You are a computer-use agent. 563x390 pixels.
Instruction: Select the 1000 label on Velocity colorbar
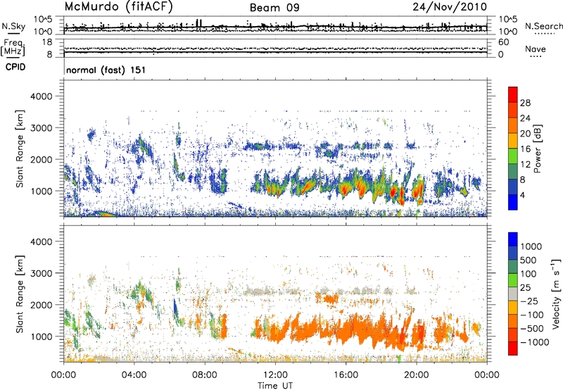[531, 246]
